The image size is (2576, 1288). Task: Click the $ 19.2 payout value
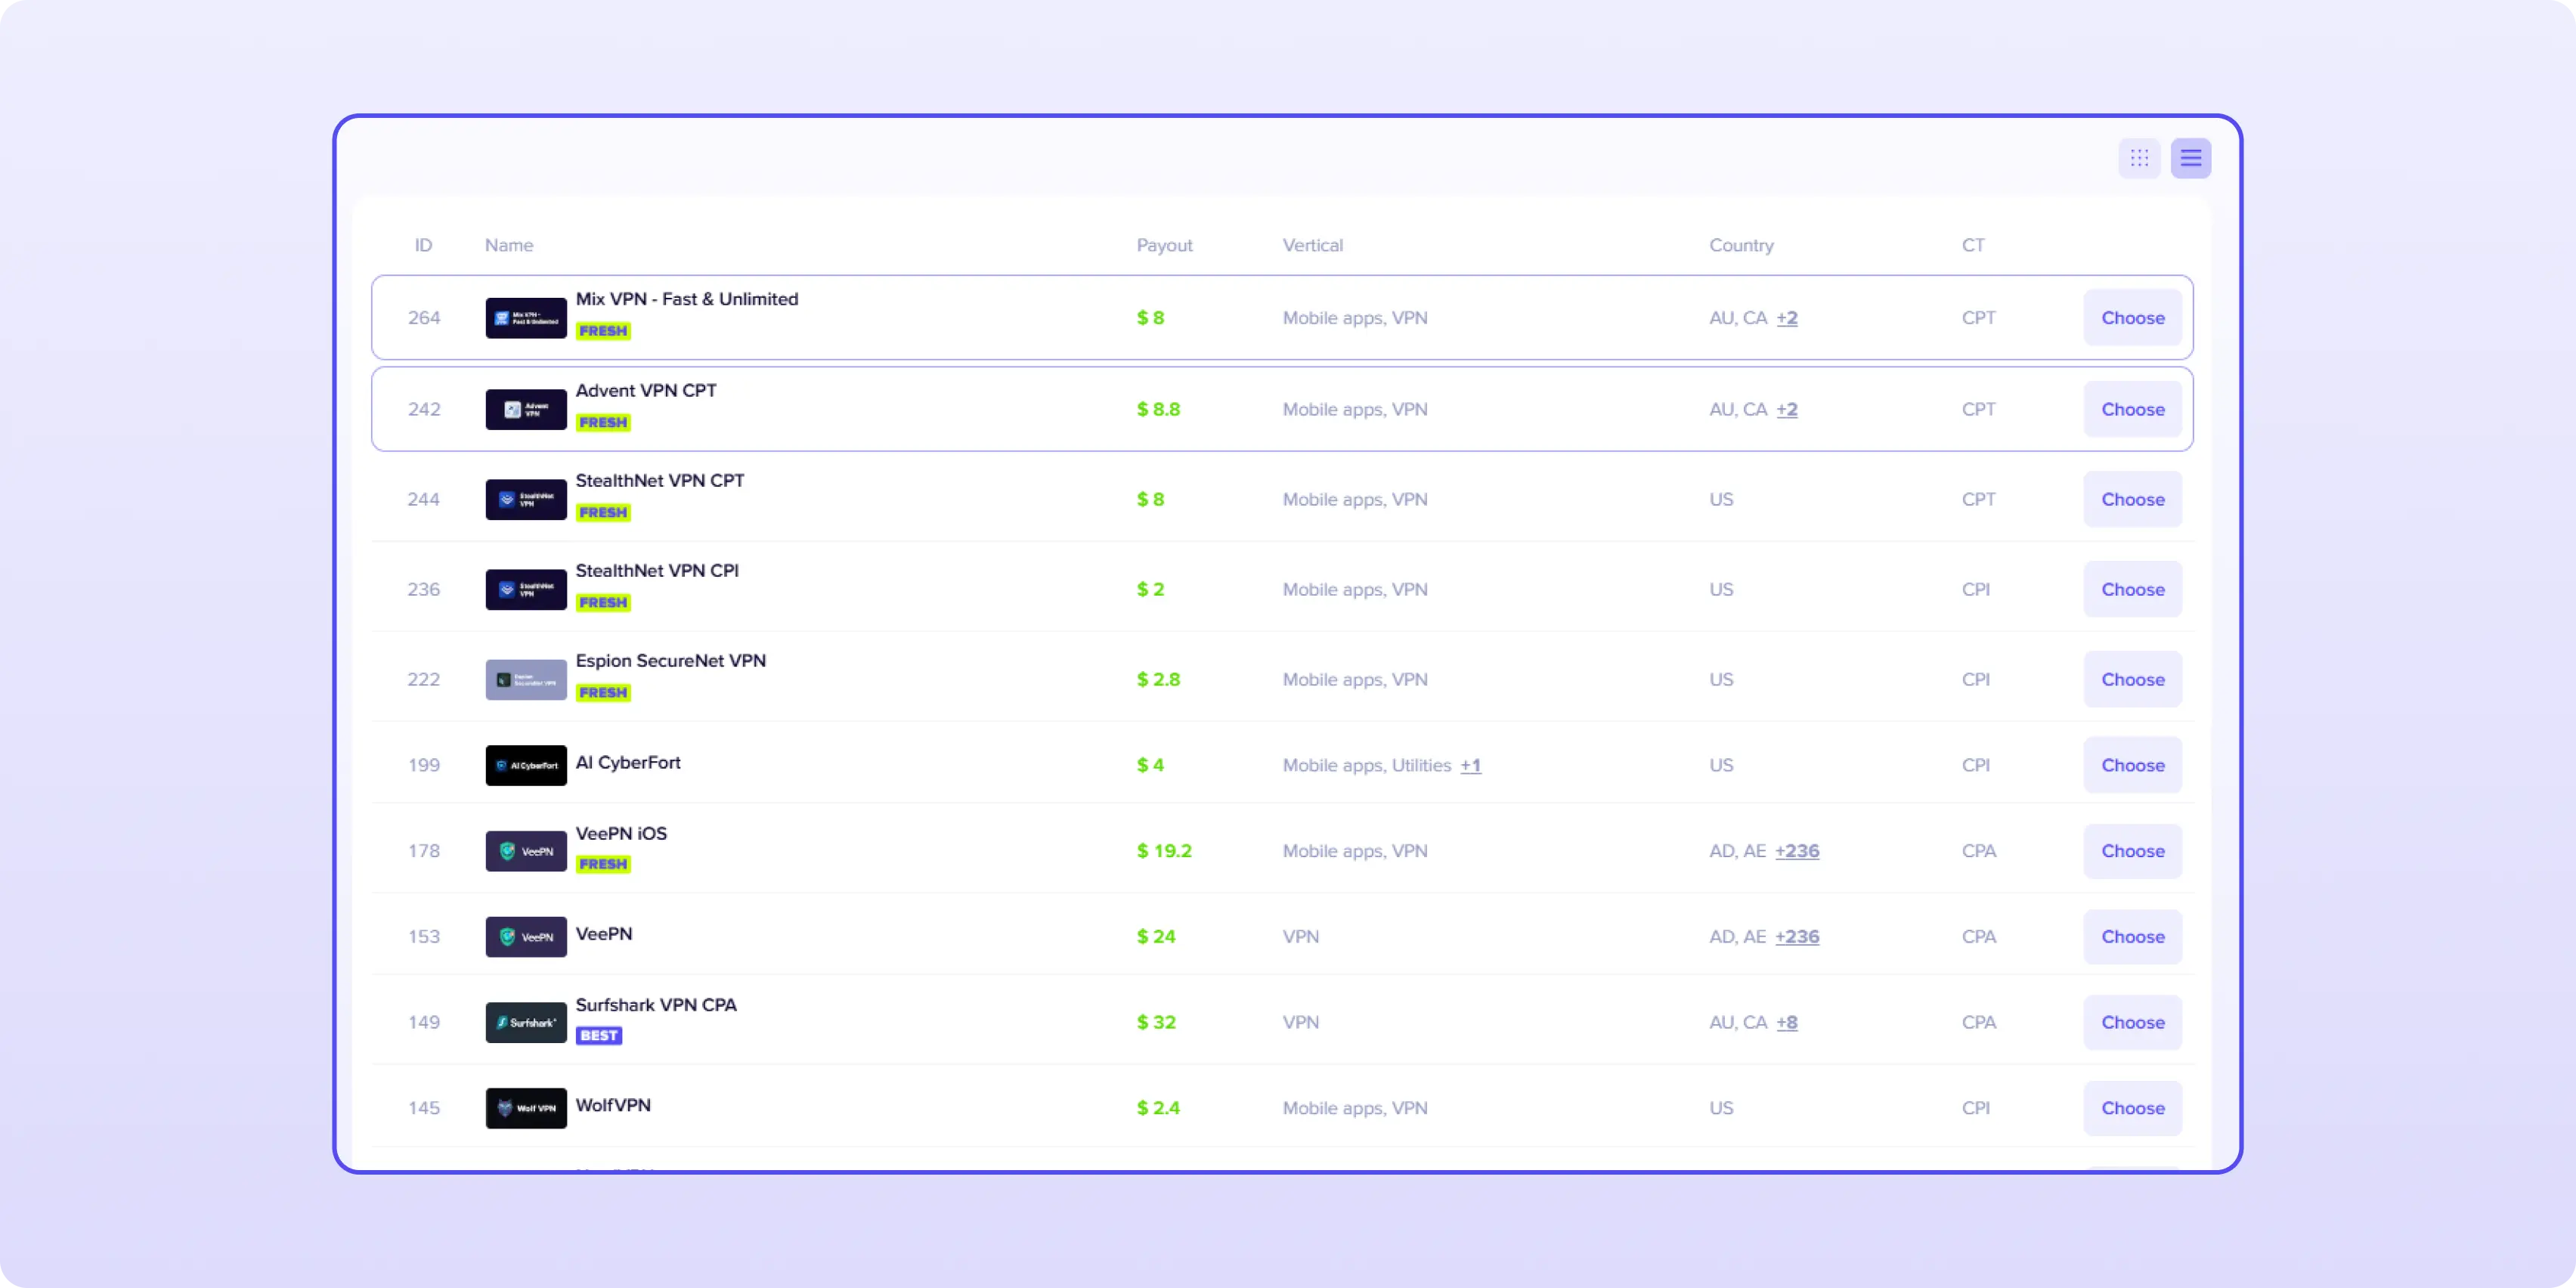[1164, 851]
